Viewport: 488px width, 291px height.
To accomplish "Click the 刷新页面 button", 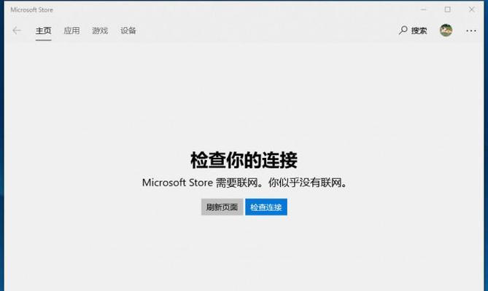I will point(222,207).
